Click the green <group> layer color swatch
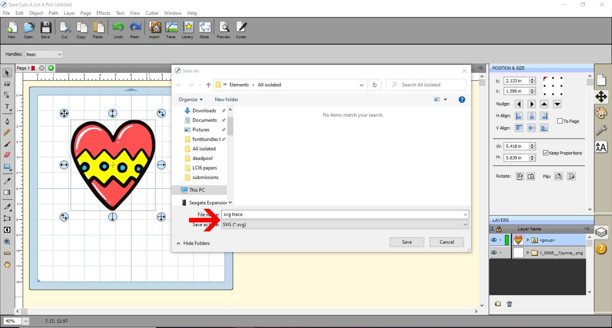The image size is (612, 328). click(507, 240)
